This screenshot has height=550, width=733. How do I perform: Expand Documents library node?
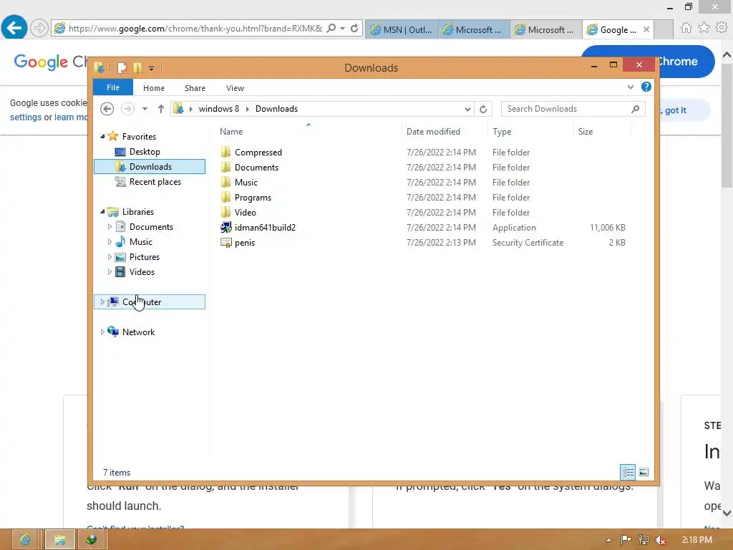[110, 227]
